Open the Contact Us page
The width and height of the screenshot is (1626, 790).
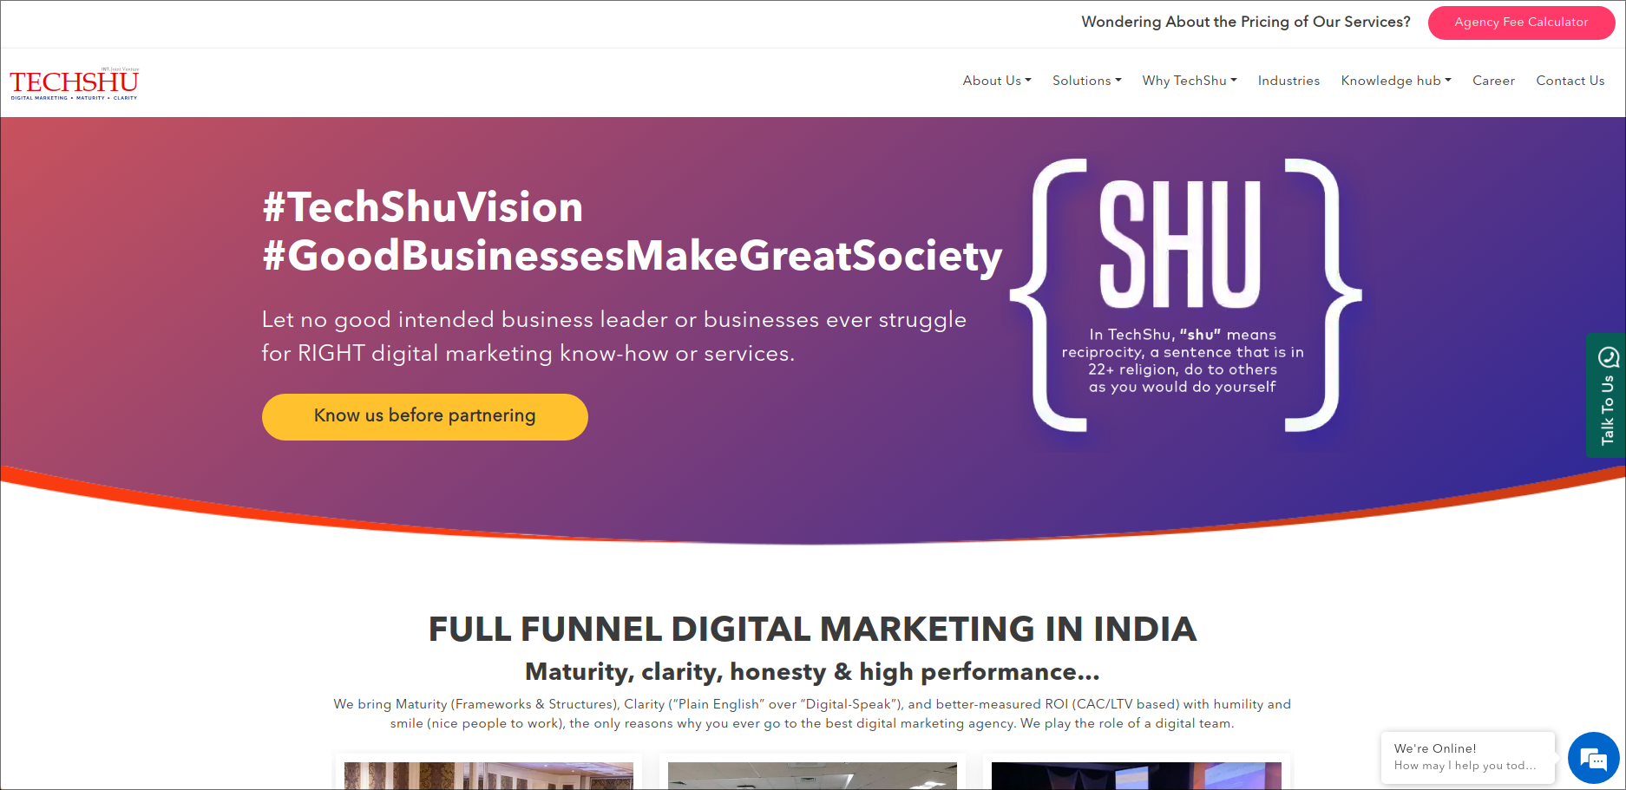(x=1570, y=81)
